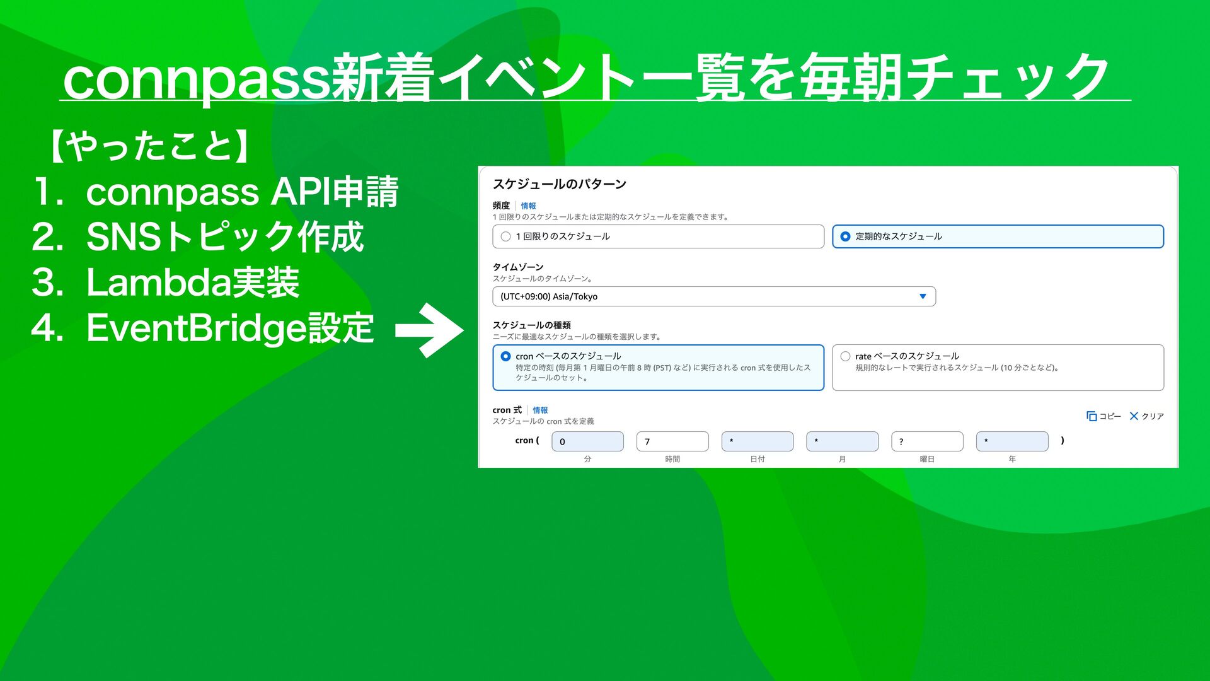Click the cron 分 field containing 0
Image resolution: width=1210 pixels, height=681 pixels.
(587, 441)
